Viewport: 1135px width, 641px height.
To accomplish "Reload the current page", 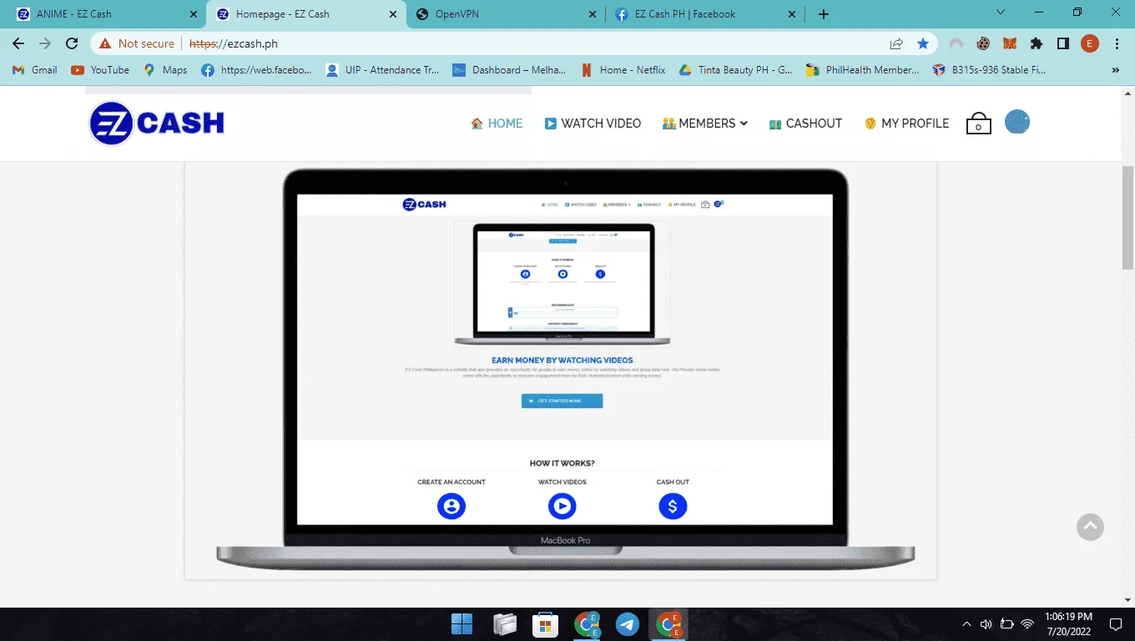I will click(x=72, y=43).
